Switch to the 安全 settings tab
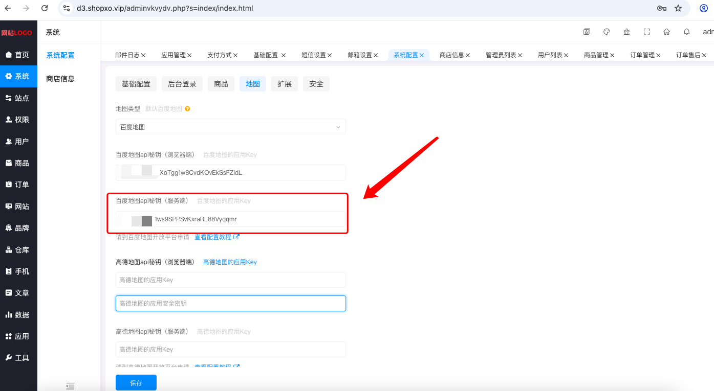This screenshot has width=714, height=391. click(x=316, y=84)
